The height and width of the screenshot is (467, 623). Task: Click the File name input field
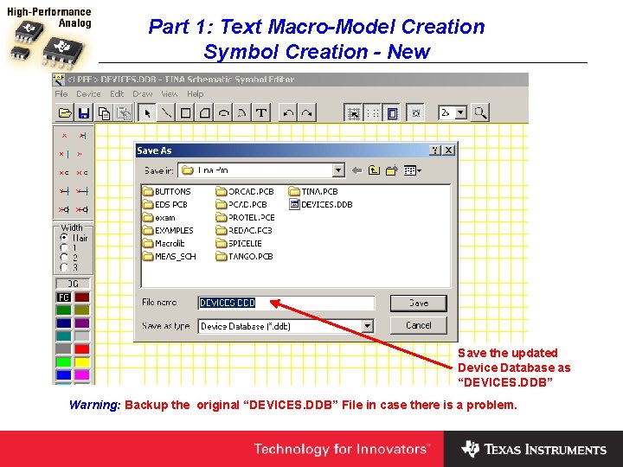click(x=286, y=303)
